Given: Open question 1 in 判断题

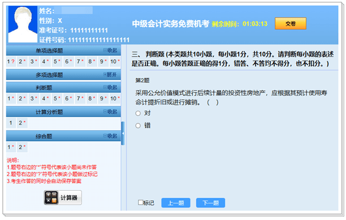Looking at the screenshot, I should point(11,99).
